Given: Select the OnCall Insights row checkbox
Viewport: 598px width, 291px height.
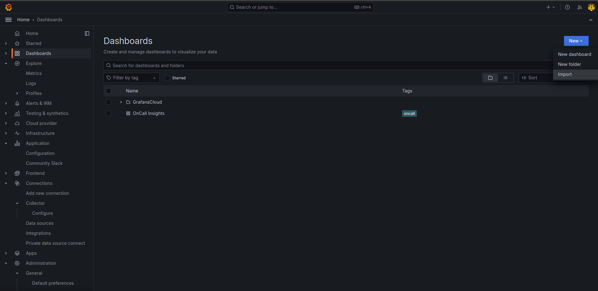Looking at the screenshot, I should (109, 113).
